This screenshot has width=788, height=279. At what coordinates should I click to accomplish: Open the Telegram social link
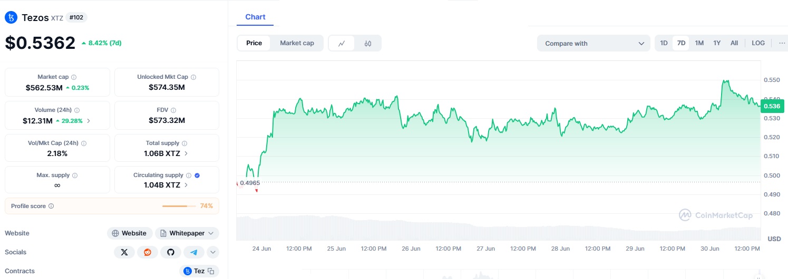click(193, 252)
